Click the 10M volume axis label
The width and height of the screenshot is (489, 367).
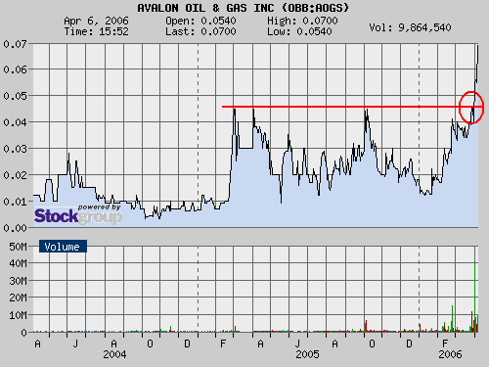(x=18, y=315)
